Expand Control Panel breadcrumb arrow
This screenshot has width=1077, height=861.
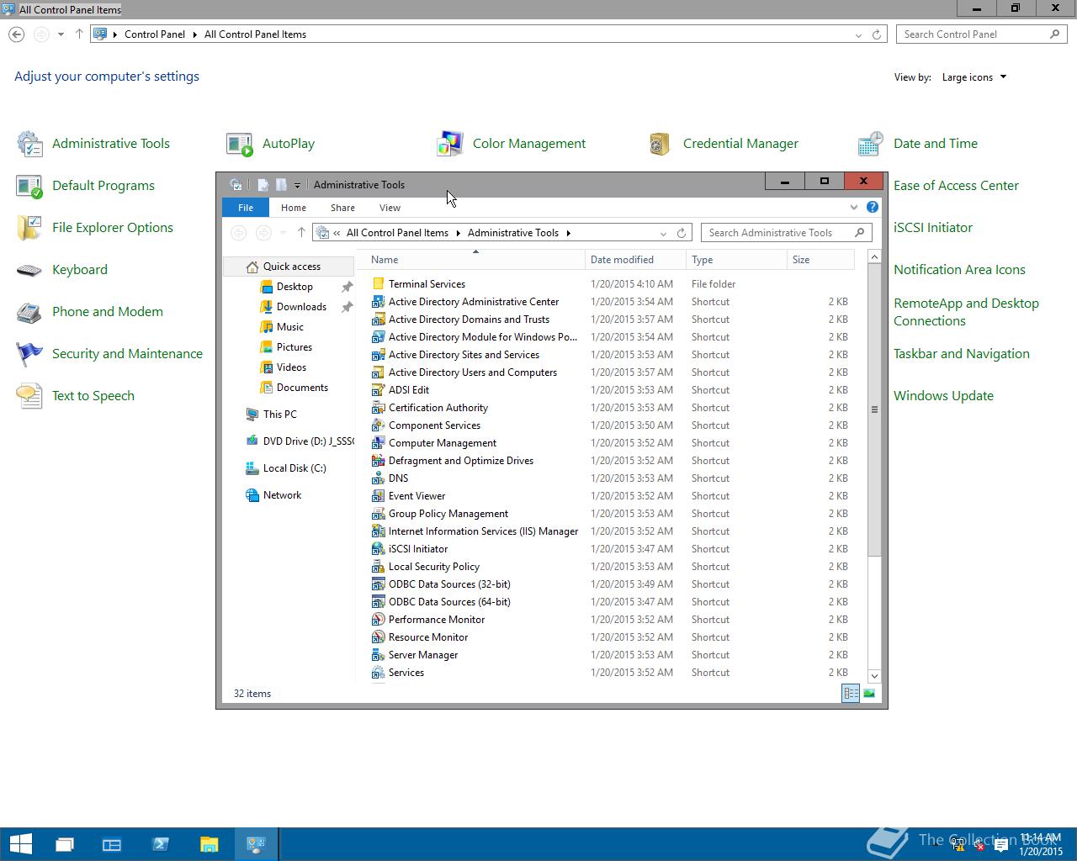(194, 34)
